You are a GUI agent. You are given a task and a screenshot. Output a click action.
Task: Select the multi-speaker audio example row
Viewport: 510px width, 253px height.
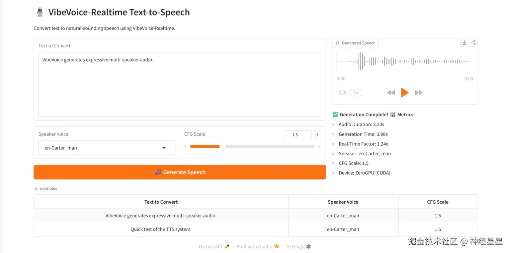click(x=161, y=216)
